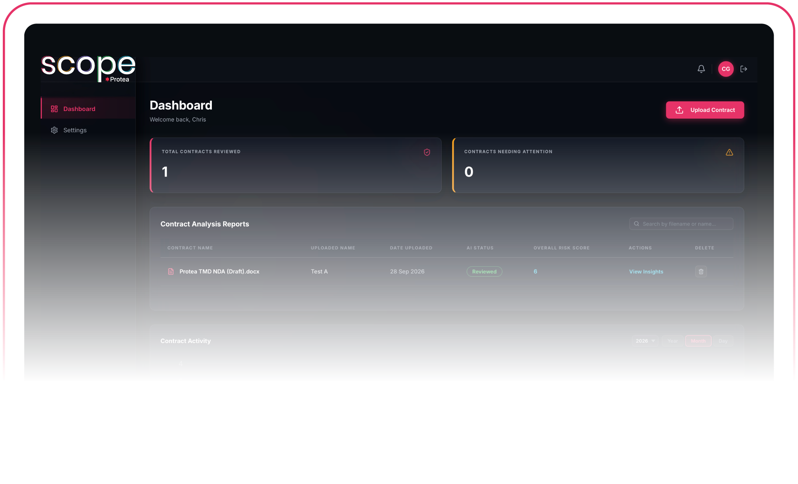Click the Uploaded Name column header

click(x=333, y=248)
